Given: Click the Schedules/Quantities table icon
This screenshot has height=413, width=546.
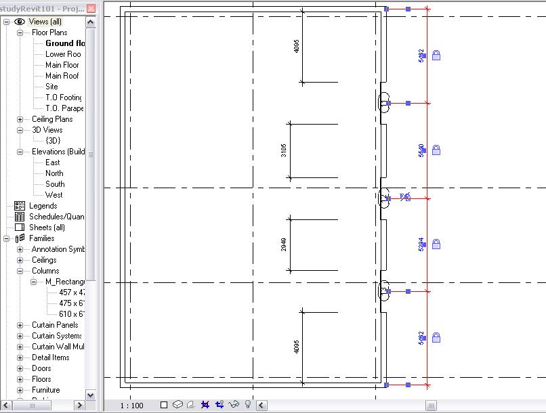Looking at the screenshot, I should coord(20,217).
